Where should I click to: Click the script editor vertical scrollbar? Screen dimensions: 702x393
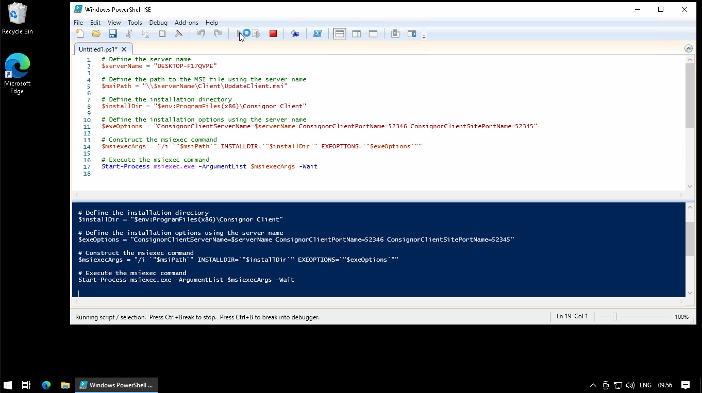(690, 95)
